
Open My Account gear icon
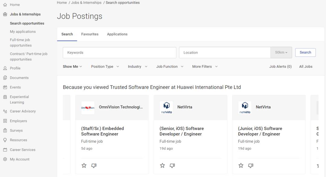pos(5,159)
